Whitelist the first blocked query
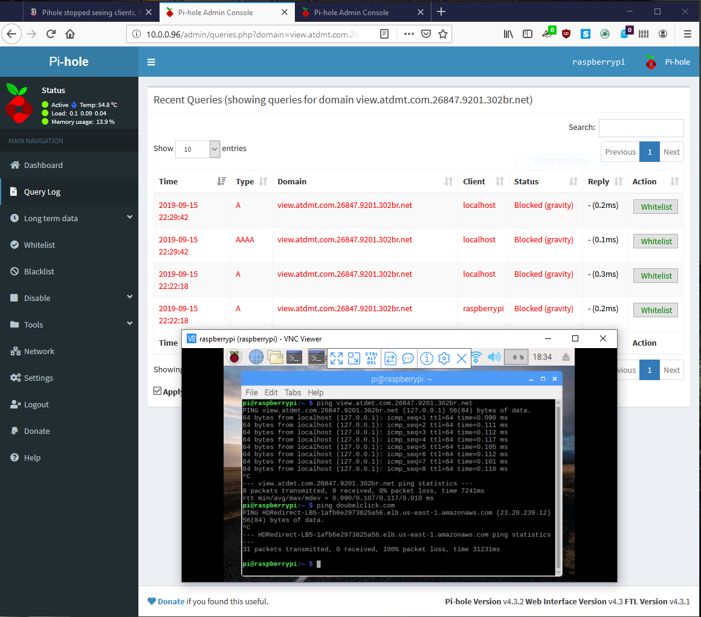Image resolution: width=701 pixels, height=617 pixels. point(656,207)
